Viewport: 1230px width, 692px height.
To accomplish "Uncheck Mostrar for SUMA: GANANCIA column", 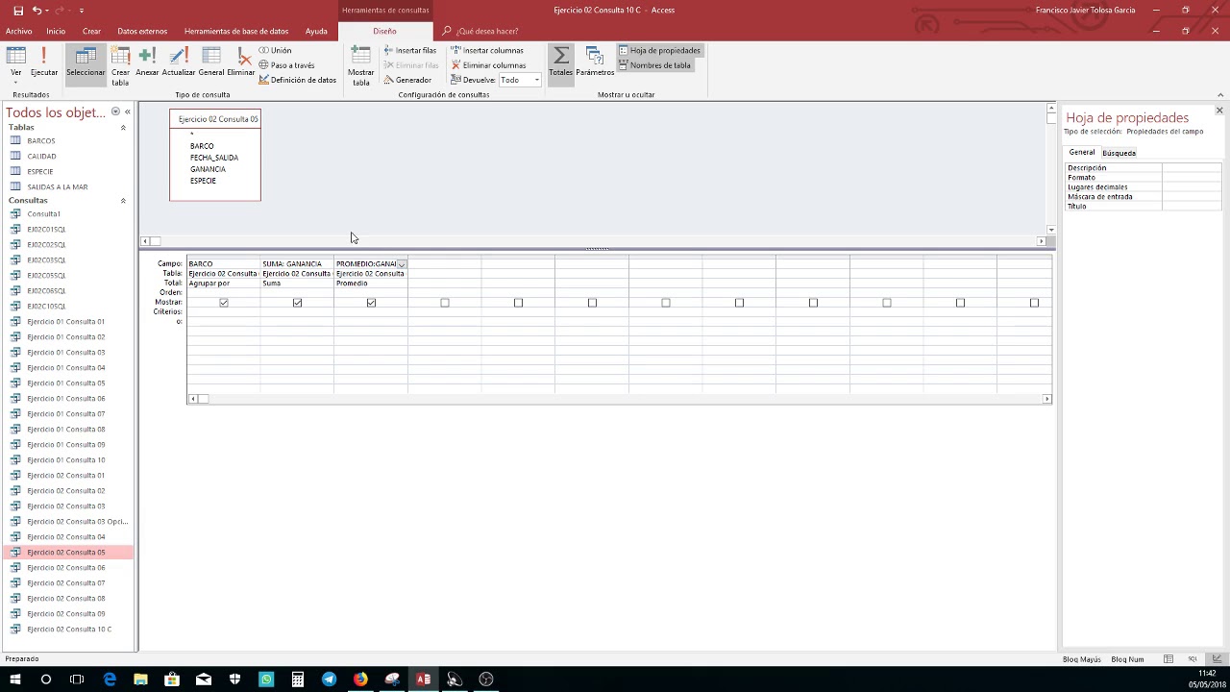I will [x=297, y=303].
